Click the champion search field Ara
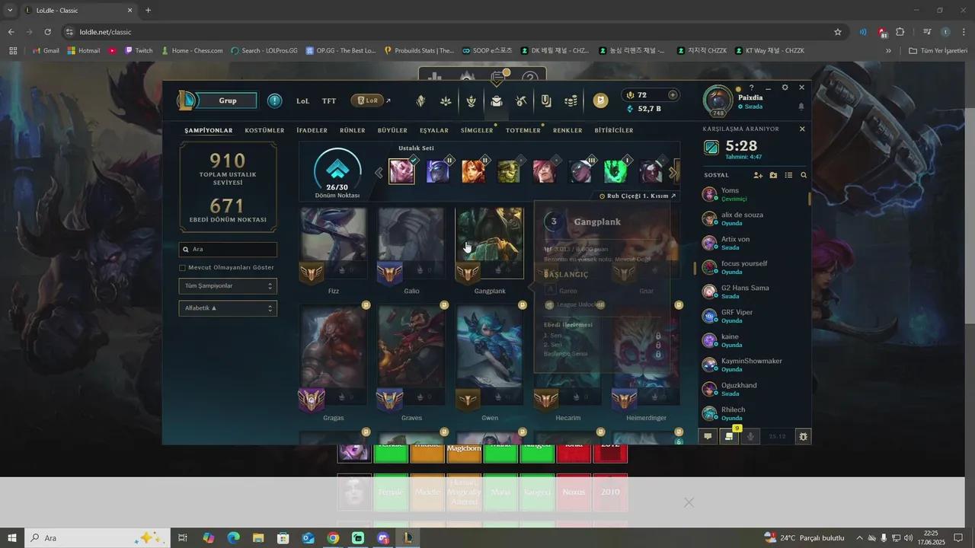Viewport: 975px width, 548px height. [228, 249]
